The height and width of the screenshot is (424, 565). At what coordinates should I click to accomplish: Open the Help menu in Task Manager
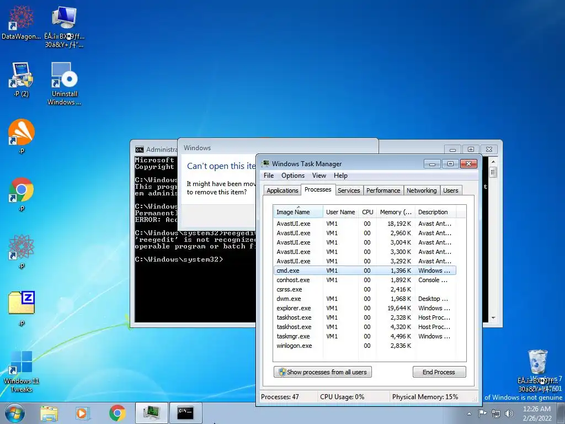click(x=340, y=176)
